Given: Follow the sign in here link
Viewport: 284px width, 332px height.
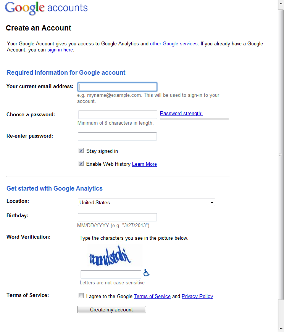Looking at the screenshot, I should coord(60,50).
